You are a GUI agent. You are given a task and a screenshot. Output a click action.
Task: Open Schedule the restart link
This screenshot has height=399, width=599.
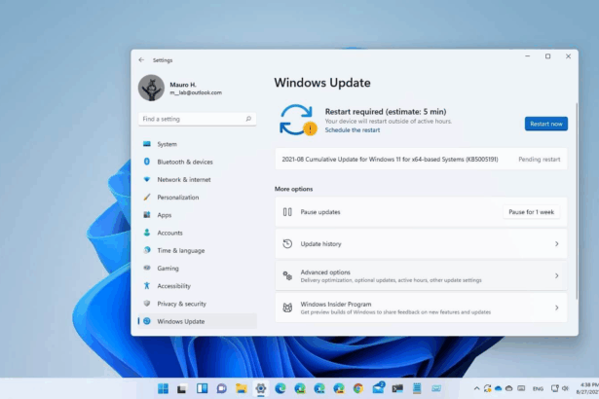353,130
